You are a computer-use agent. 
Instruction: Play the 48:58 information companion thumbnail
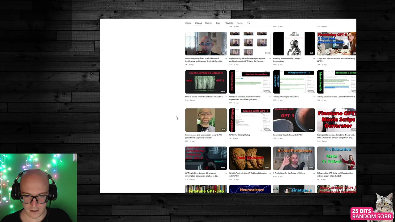[206, 158]
